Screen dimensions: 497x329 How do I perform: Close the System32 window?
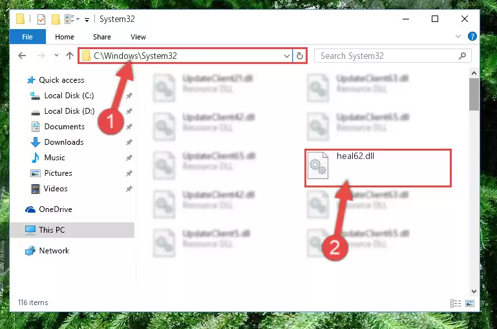464,19
